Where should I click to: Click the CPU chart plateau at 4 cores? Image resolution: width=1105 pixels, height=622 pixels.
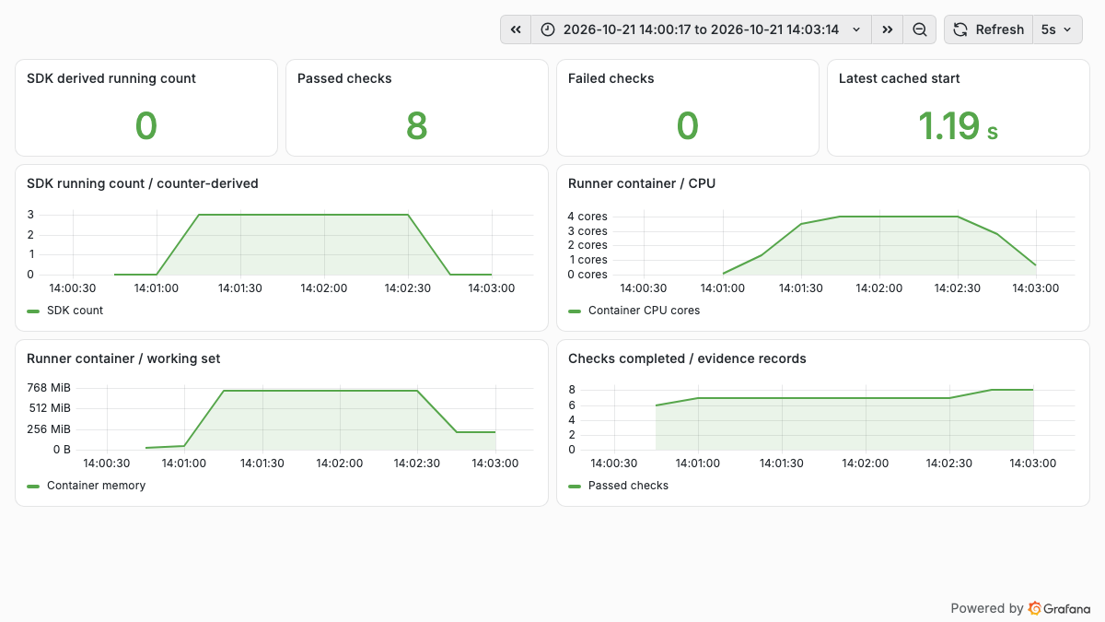[899, 217]
